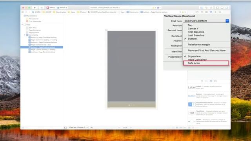Viewport: 251px width, 141px height.
Task: Collapse the View outline disclosure triangle
Action: (22, 25)
